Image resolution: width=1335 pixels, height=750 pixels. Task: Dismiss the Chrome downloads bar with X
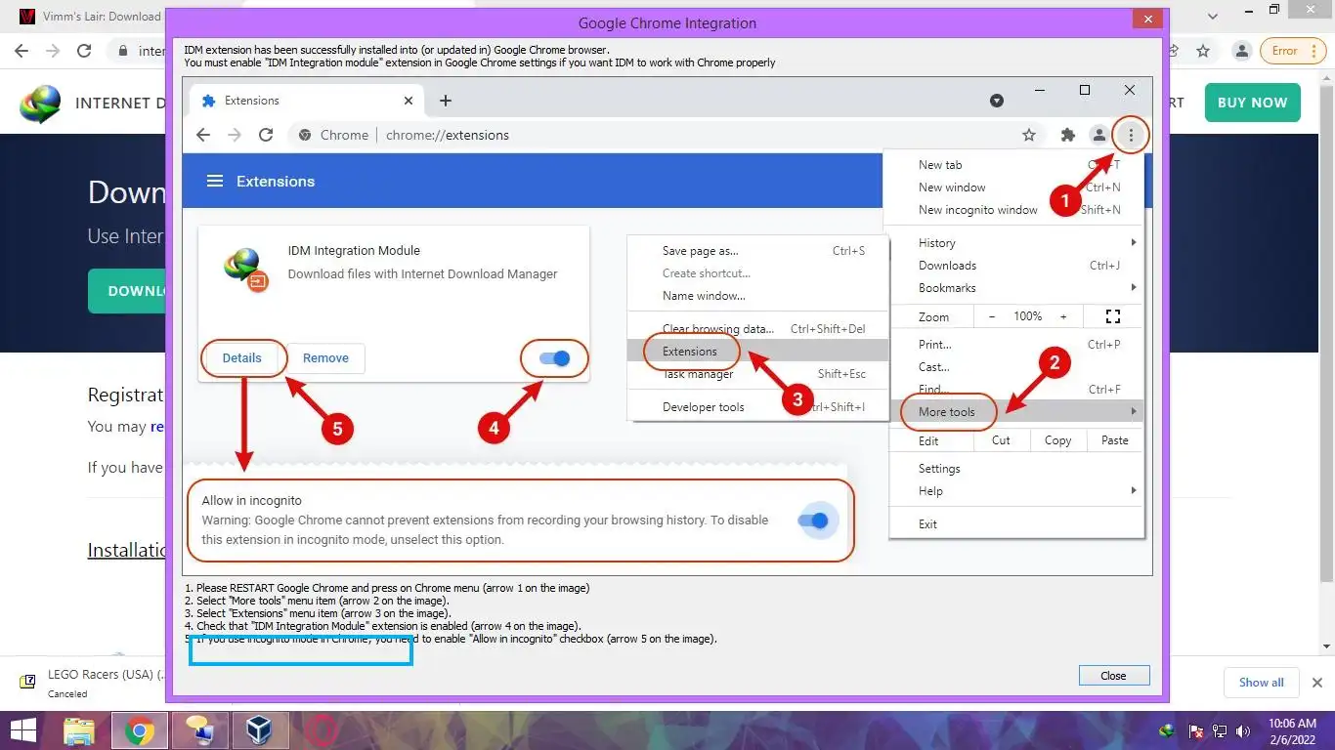pyautogui.click(x=1316, y=683)
